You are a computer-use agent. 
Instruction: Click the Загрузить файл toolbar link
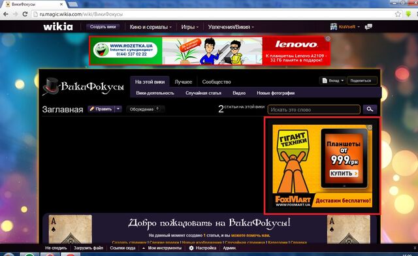89,248
